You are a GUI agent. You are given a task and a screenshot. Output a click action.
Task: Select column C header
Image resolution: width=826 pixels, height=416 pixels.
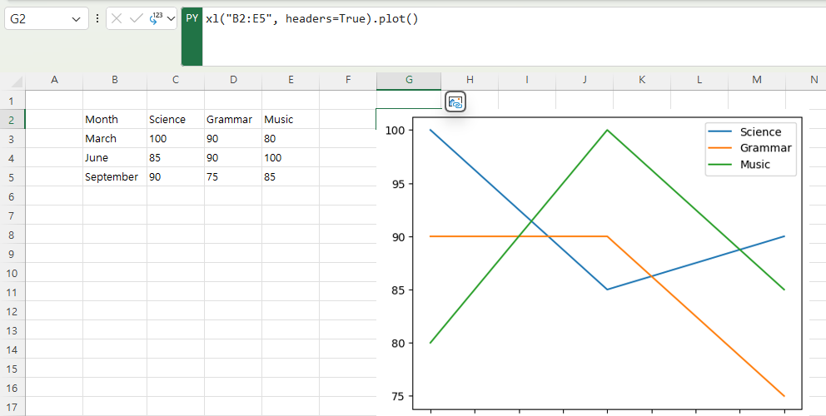176,80
